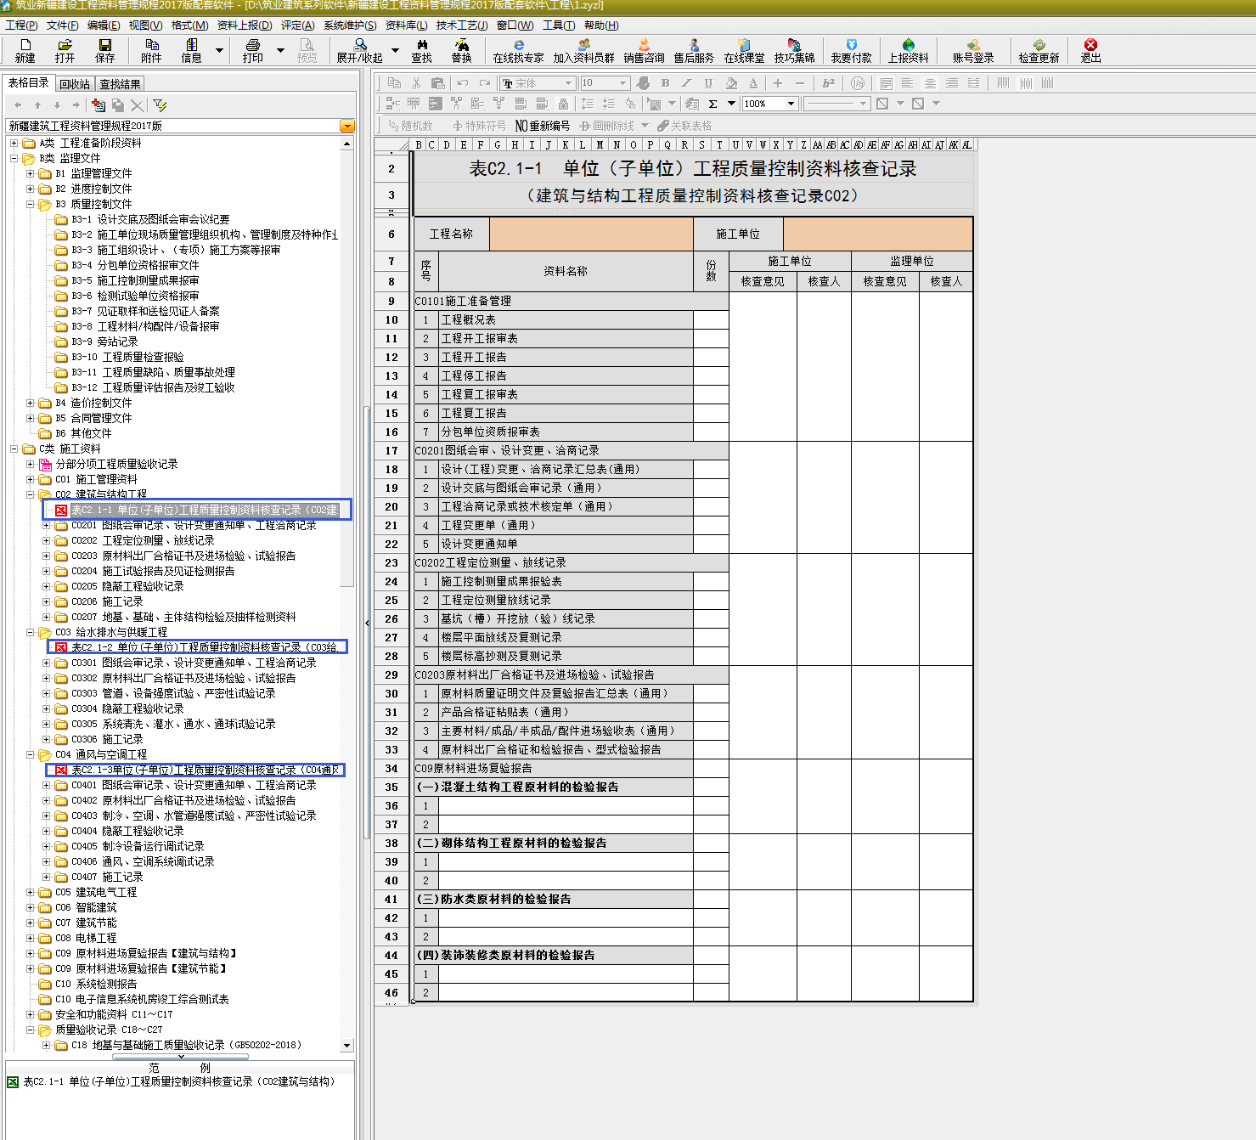Open the 格式(M) menu
Screen dimensions: 1256x1140
(189, 25)
